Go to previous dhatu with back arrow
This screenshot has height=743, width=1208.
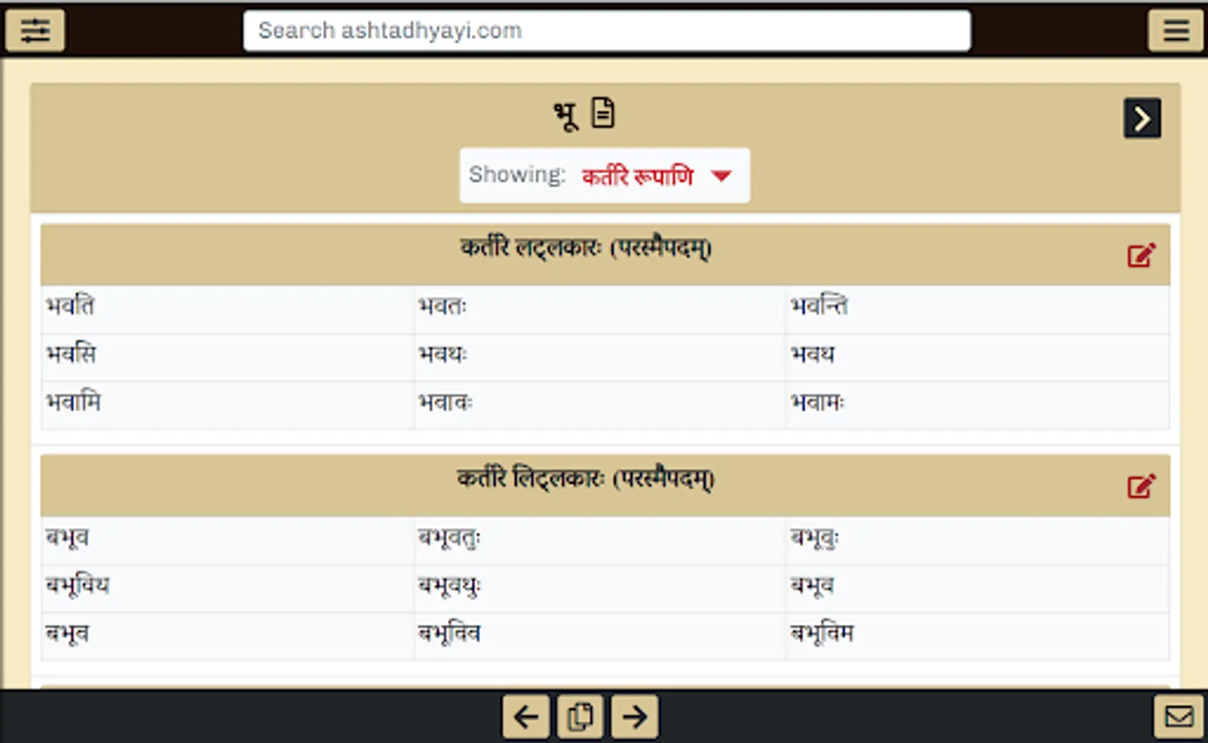[x=524, y=717]
